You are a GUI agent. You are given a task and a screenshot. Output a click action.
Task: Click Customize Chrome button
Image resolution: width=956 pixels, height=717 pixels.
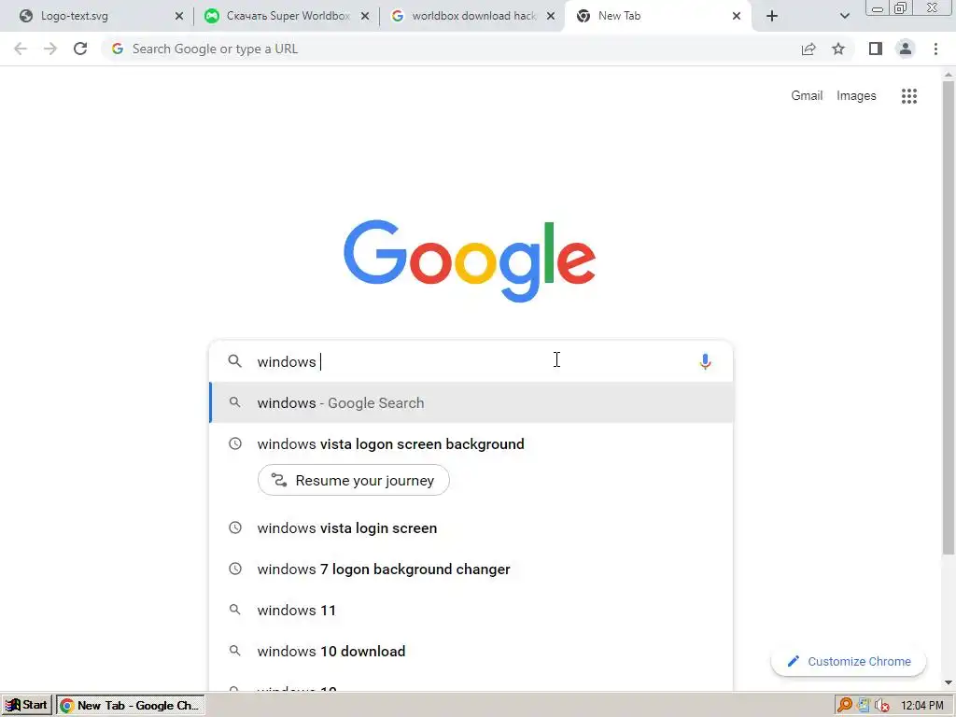(x=849, y=662)
